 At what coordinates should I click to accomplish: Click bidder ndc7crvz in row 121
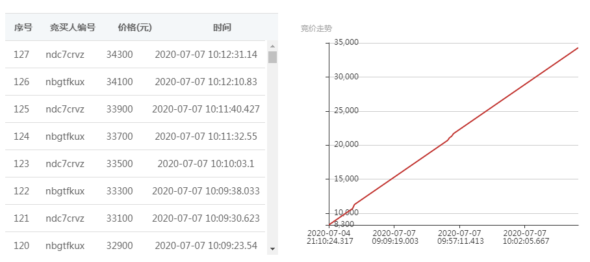pyautogui.click(x=65, y=218)
